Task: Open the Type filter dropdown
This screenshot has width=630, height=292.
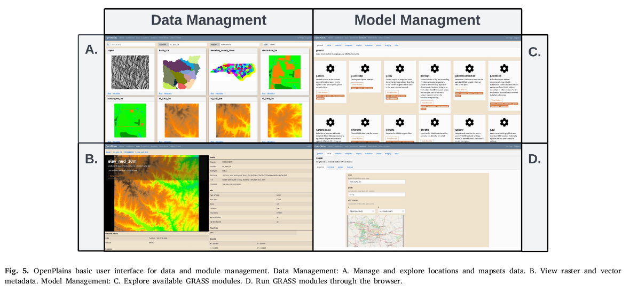Action: click(x=265, y=45)
